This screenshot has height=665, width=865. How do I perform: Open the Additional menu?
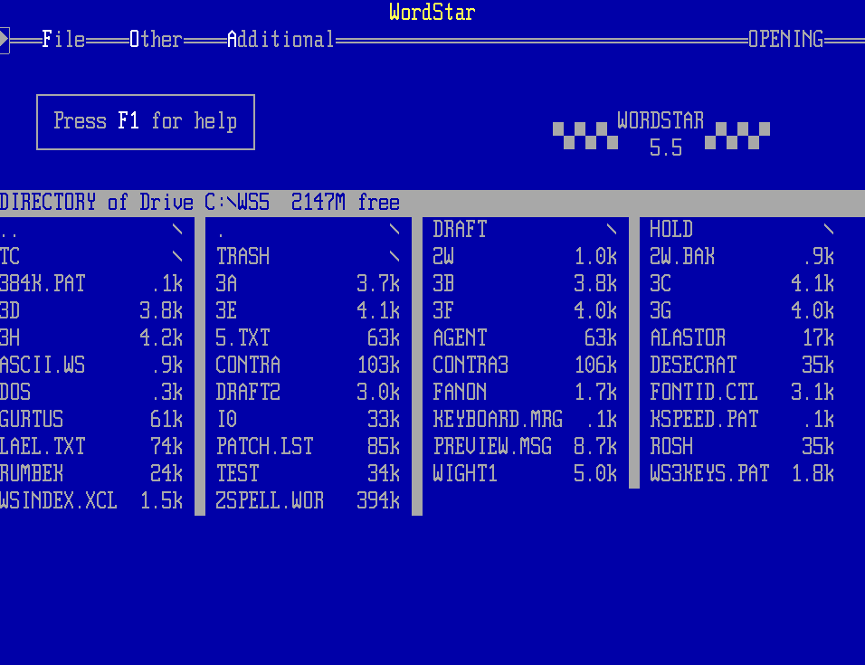pyautogui.click(x=280, y=40)
